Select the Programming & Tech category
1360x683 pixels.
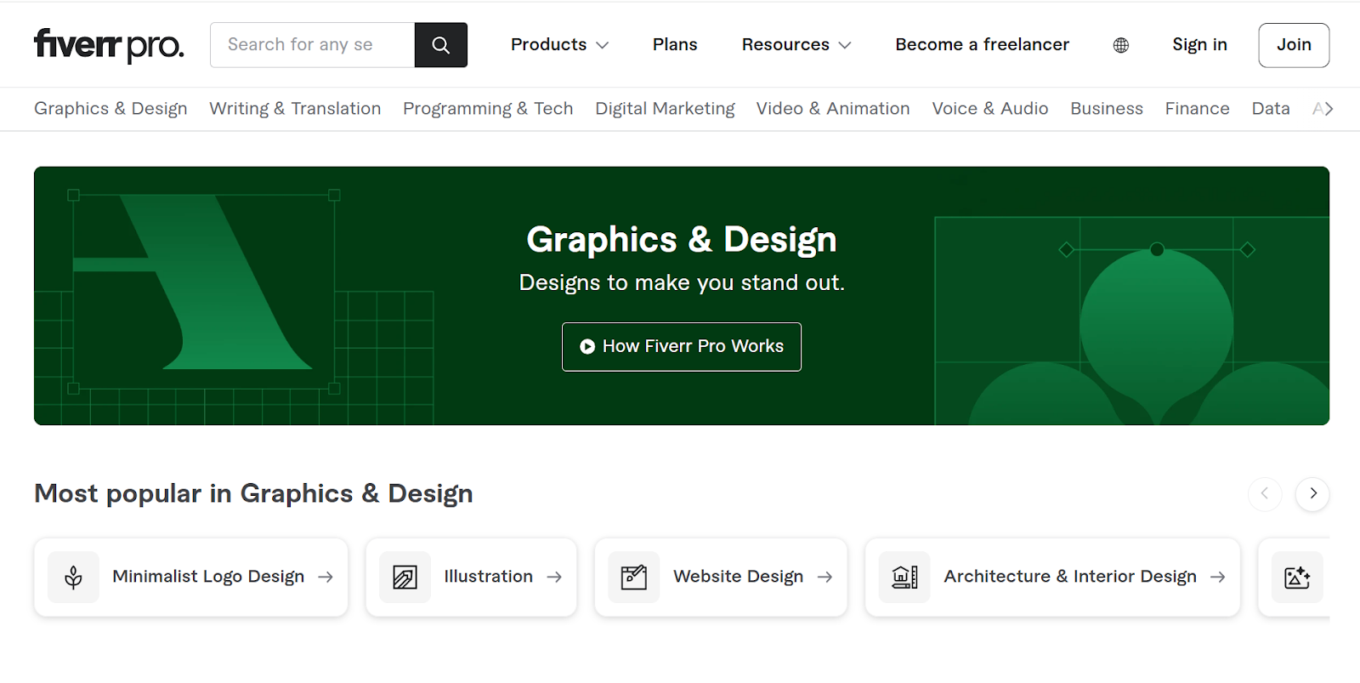[488, 109]
